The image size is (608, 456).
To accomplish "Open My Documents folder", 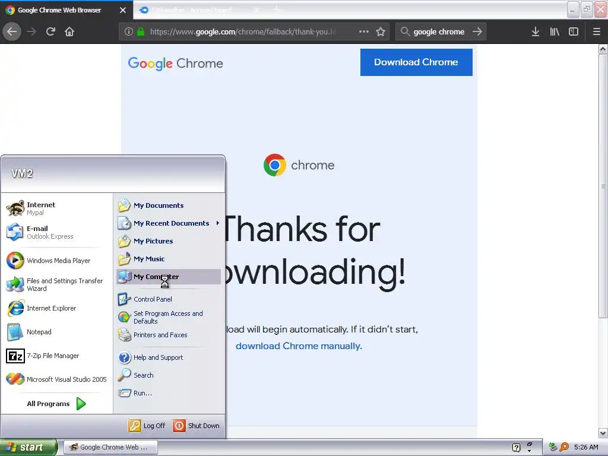I will click(169, 205).
